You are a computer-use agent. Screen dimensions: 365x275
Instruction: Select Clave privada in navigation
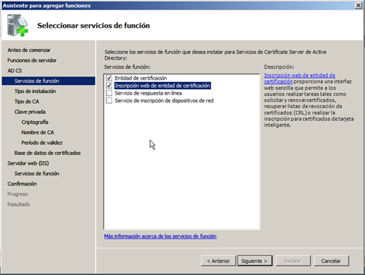(x=30, y=112)
